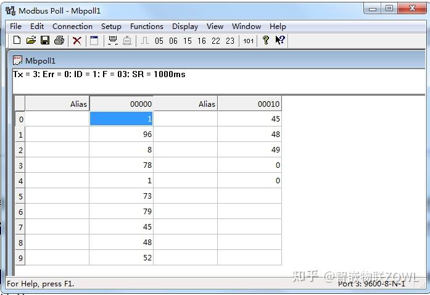
Task: Select function 16 in the toolbar
Action: tap(202, 41)
